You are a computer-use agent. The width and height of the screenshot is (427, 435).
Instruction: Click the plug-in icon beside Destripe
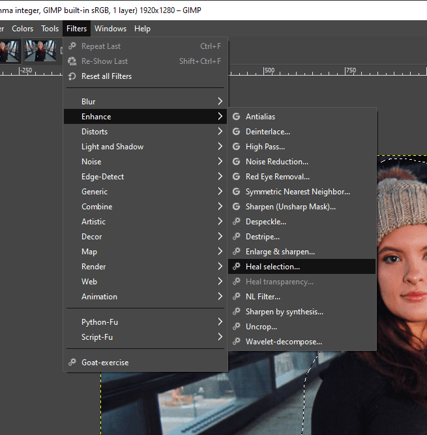236,236
